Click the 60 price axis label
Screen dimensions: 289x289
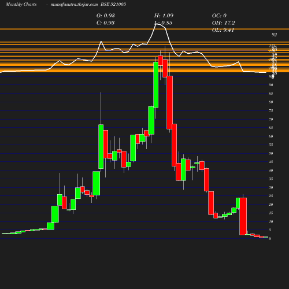pyautogui.click(x=271, y=136)
